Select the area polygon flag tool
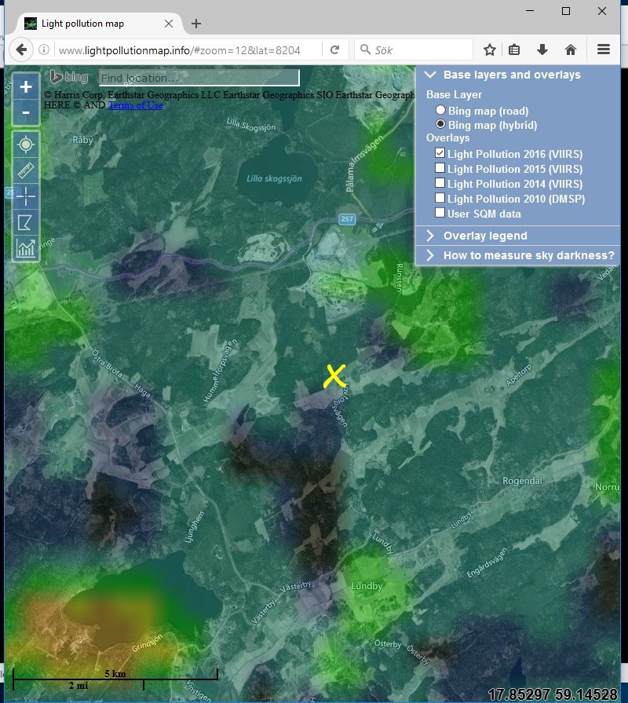Image resolution: width=628 pixels, height=703 pixels. (26, 222)
